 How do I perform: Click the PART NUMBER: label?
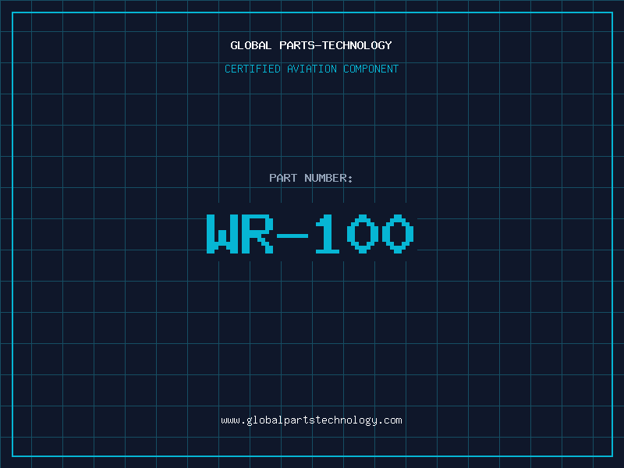[311, 178]
